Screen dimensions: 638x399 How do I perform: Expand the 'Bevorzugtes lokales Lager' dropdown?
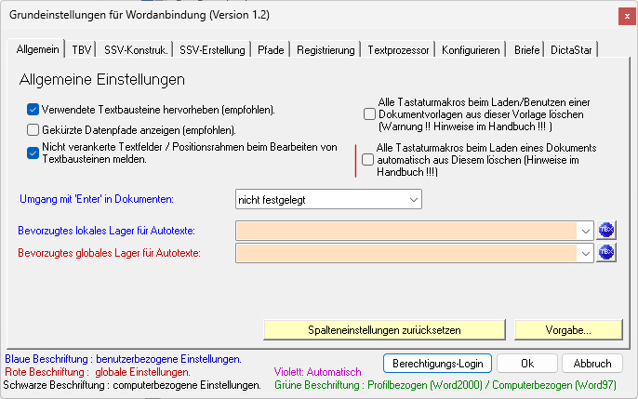(x=585, y=230)
